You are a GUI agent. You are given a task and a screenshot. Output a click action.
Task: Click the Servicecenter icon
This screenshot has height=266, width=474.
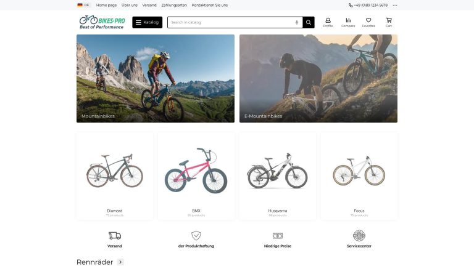pyautogui.click(x=359, y=235)
